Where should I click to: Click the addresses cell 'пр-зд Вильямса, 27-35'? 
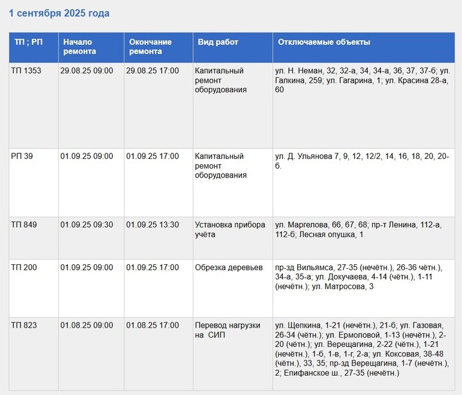pos(364,289)
